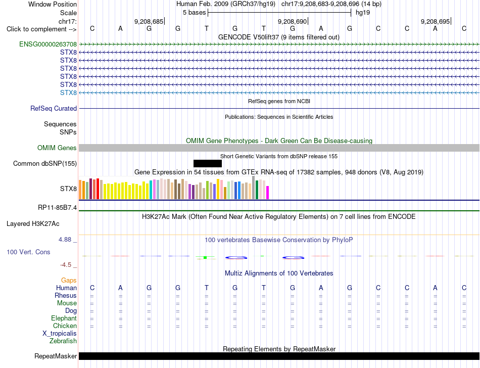Viewport: 480px width, 368px height.
Task: Click the RP11-85B7.4 track label
Action: [x=57, y=208]
